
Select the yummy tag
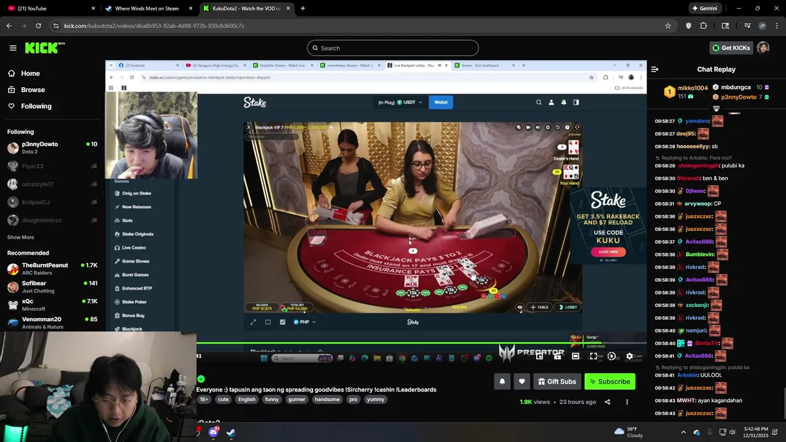coord(376,400)
